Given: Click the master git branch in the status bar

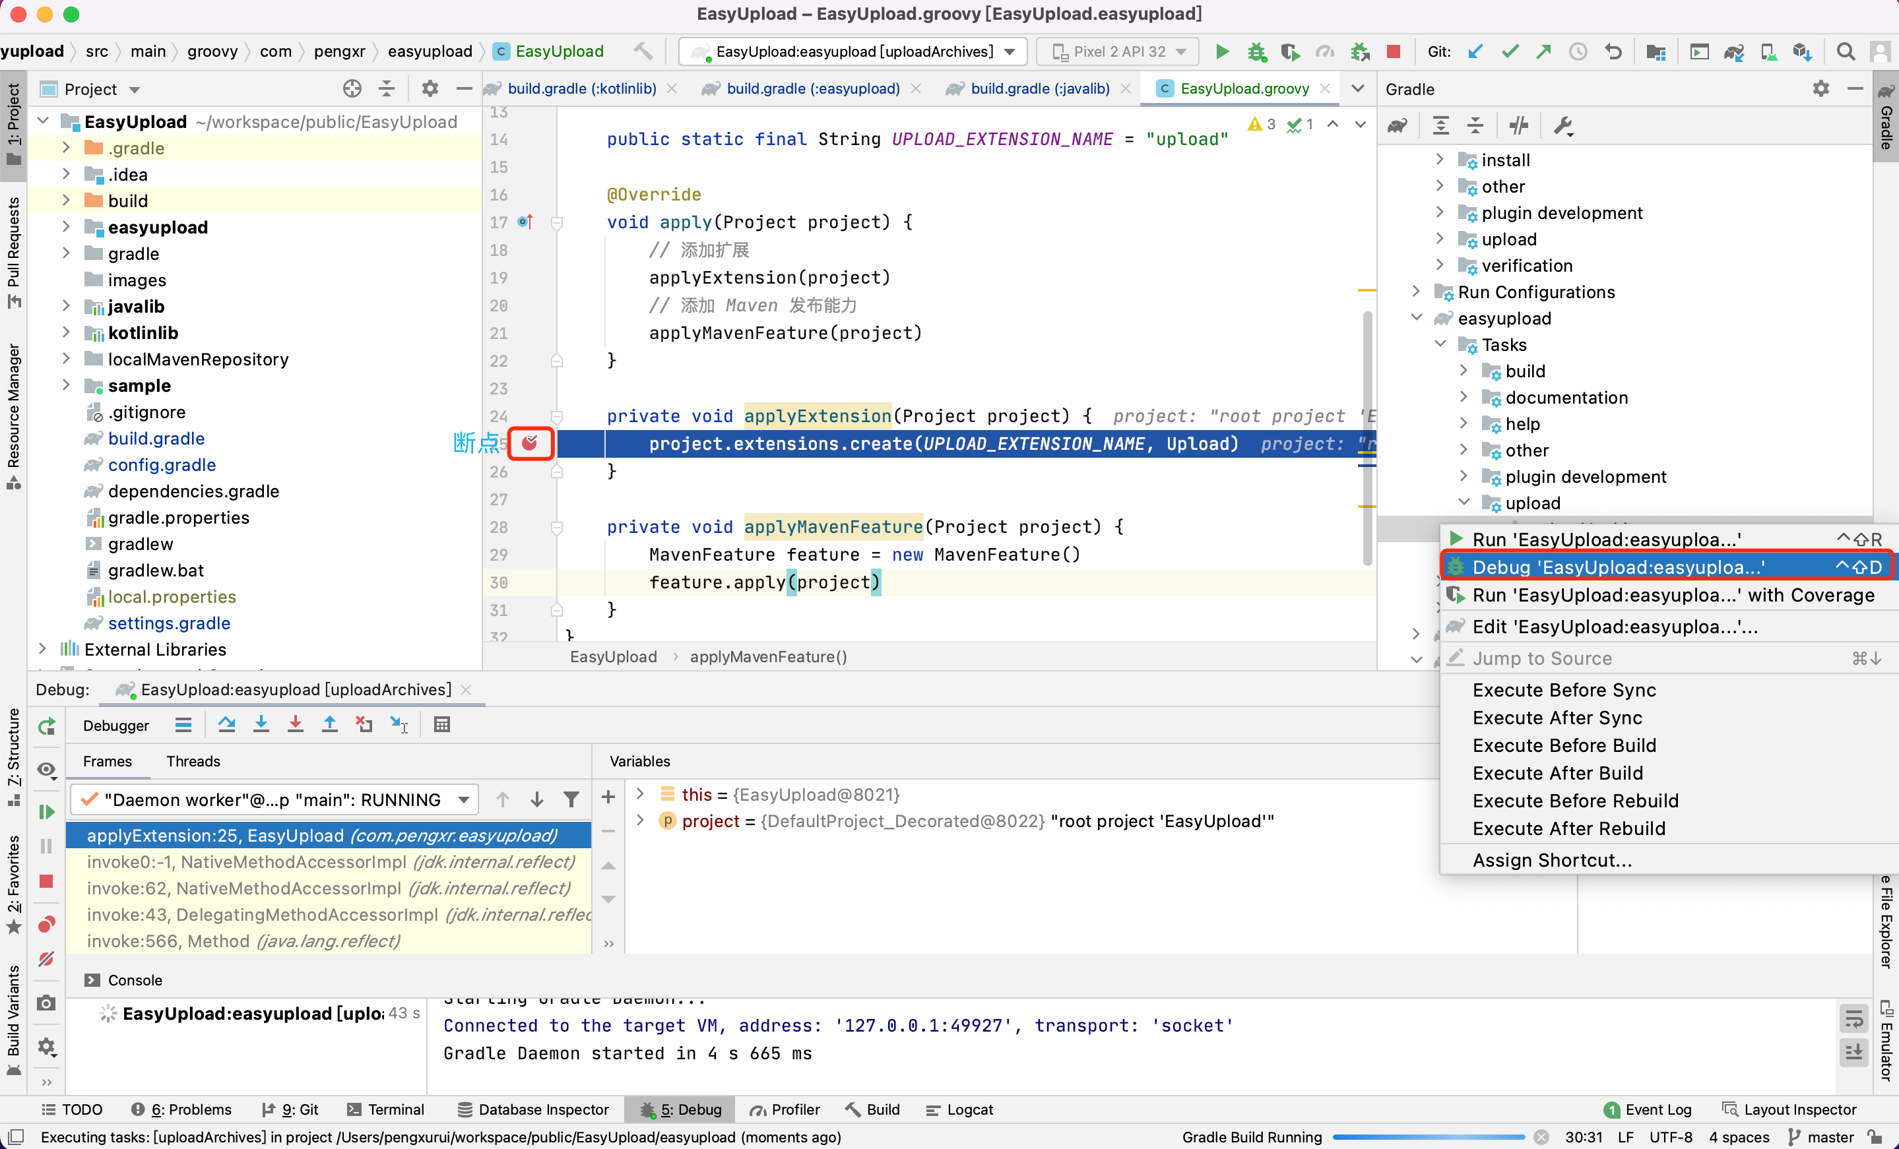Looking at the screenshot, I should (1821, 1136).
